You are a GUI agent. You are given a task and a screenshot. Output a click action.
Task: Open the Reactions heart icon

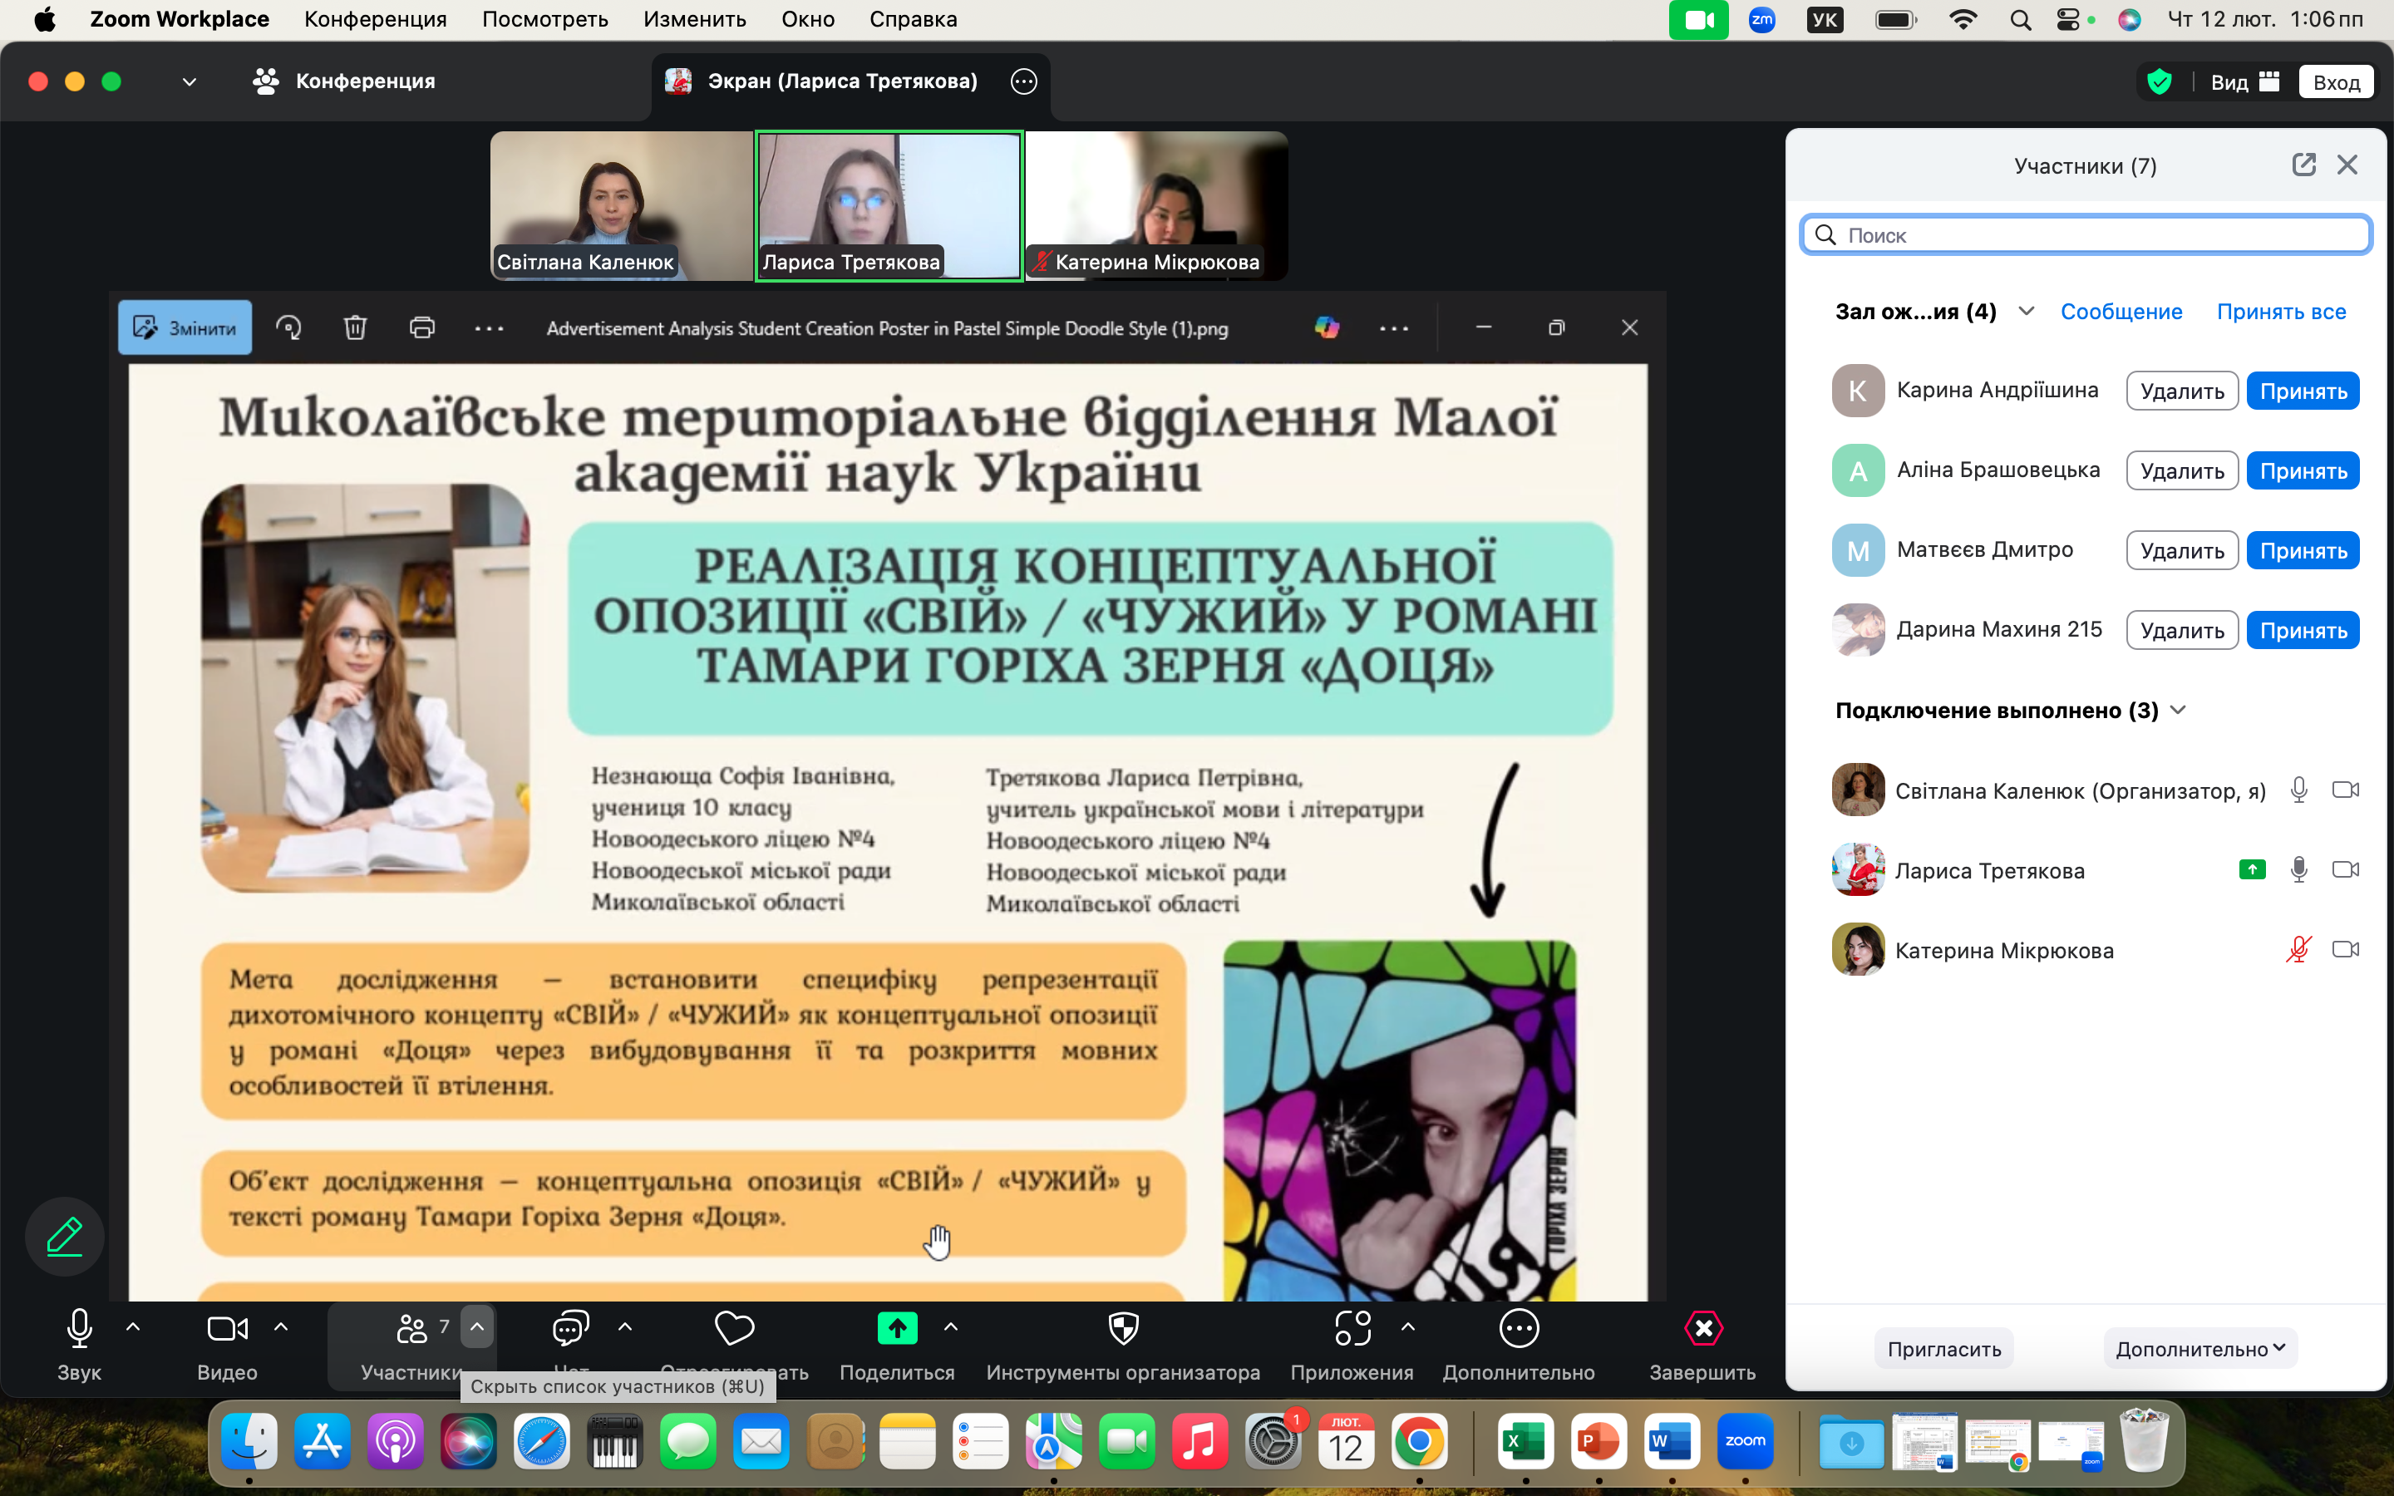click(734, 1328)
